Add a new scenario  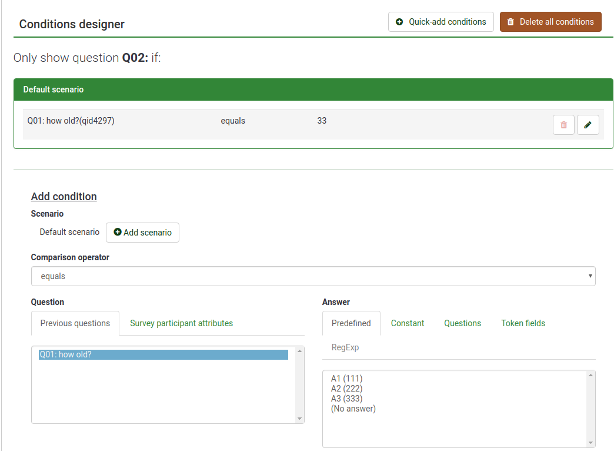pos(142,233)
